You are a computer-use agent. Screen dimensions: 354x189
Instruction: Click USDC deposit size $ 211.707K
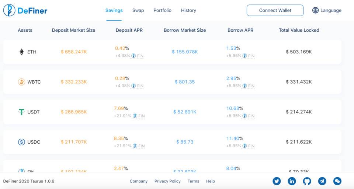tap(74, 142)
